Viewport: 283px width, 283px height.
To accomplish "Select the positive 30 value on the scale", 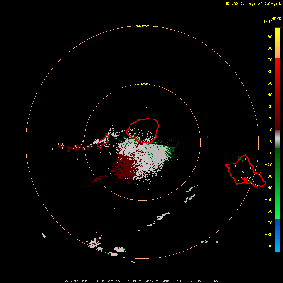I will pos(270,107).
